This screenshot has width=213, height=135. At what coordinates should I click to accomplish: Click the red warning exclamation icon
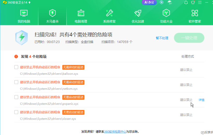[16, 57]
